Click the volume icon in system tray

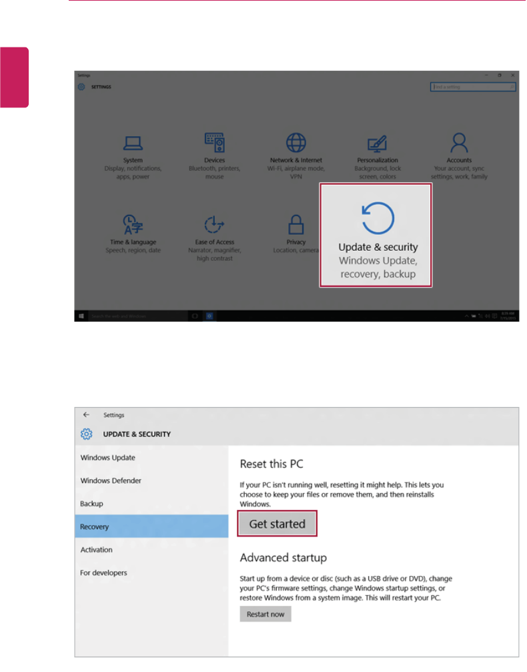pyautogui.click(x=487, y=316)
